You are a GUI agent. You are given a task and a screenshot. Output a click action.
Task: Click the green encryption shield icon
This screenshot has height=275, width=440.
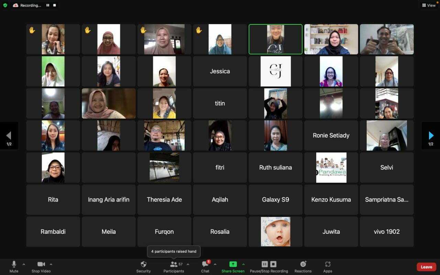pos(5,5)
